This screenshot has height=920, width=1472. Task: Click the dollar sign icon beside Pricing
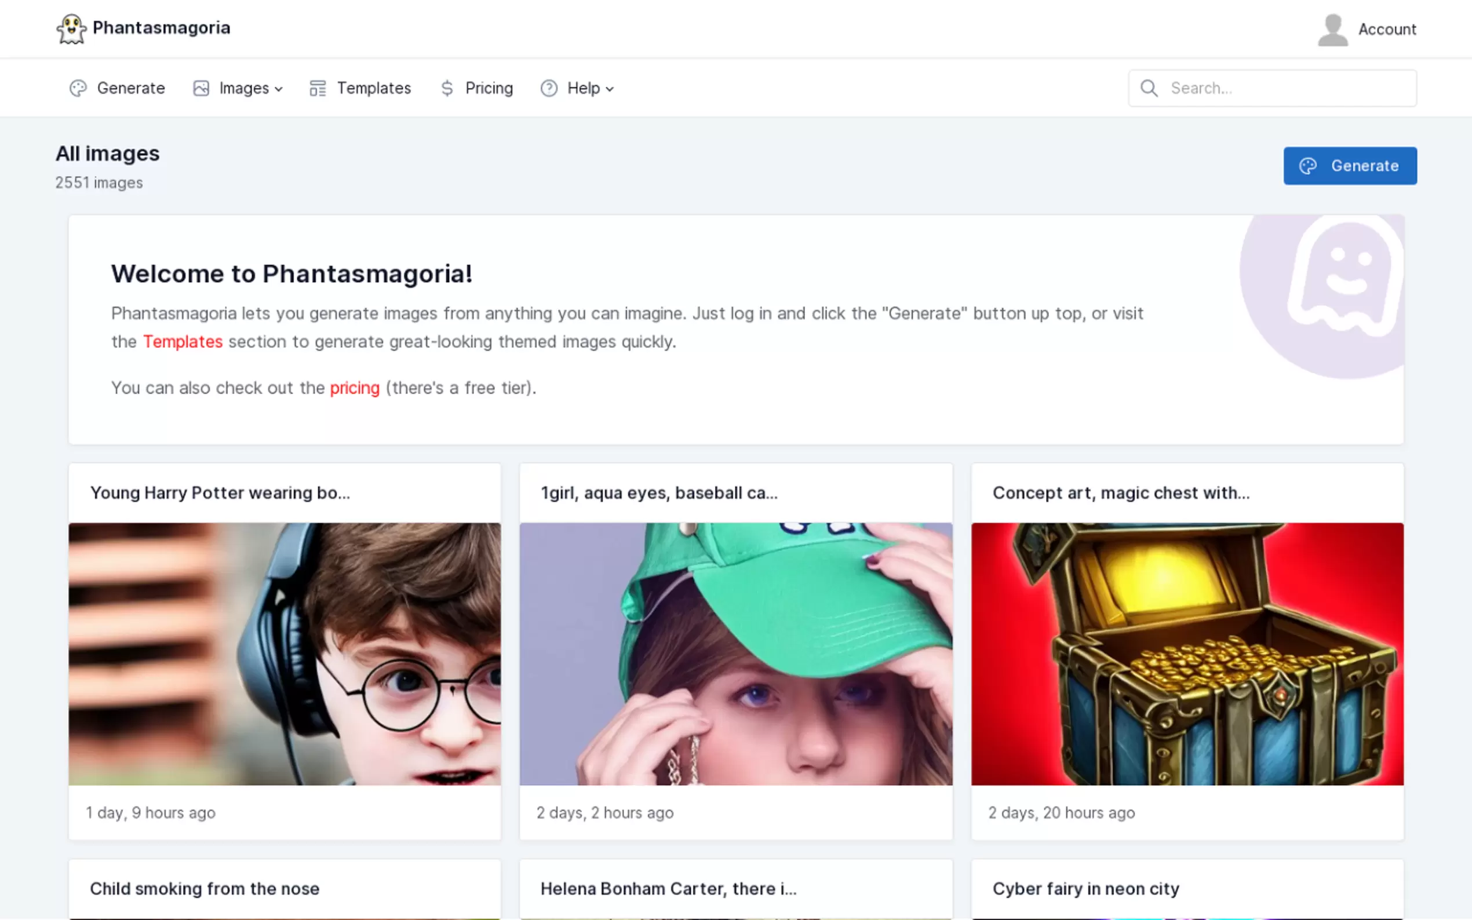[x=447, y=88]
